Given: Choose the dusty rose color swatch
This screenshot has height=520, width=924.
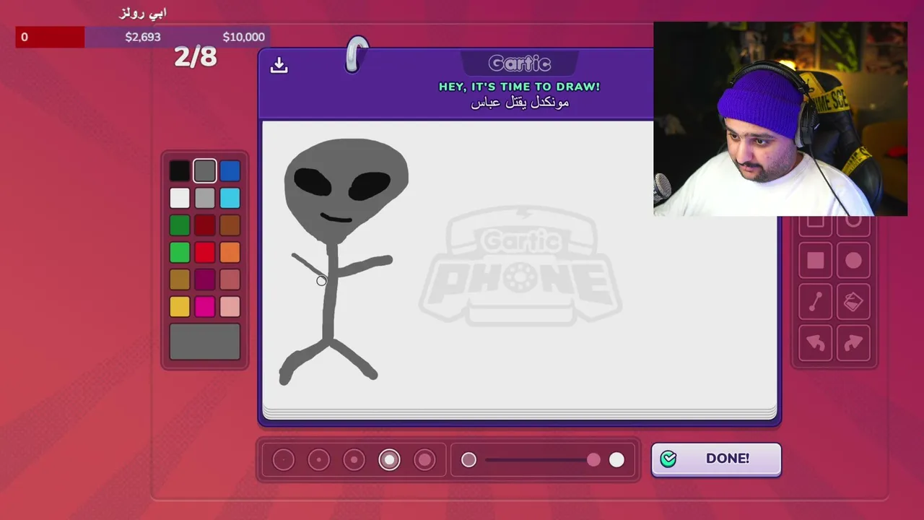Looking at the screenshot, I should [x=230, y=279].
